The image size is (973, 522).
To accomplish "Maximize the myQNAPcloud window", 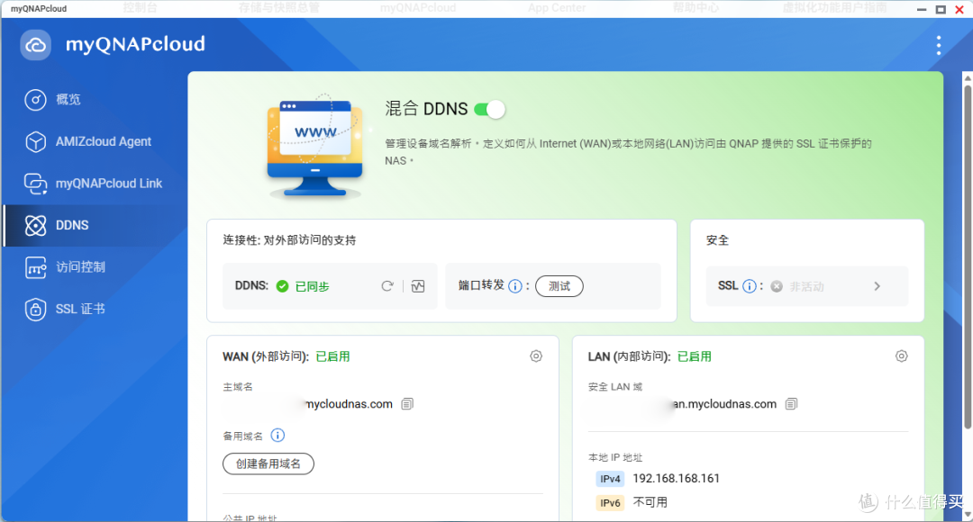I will pyautogui.click(x=941, y=9).
